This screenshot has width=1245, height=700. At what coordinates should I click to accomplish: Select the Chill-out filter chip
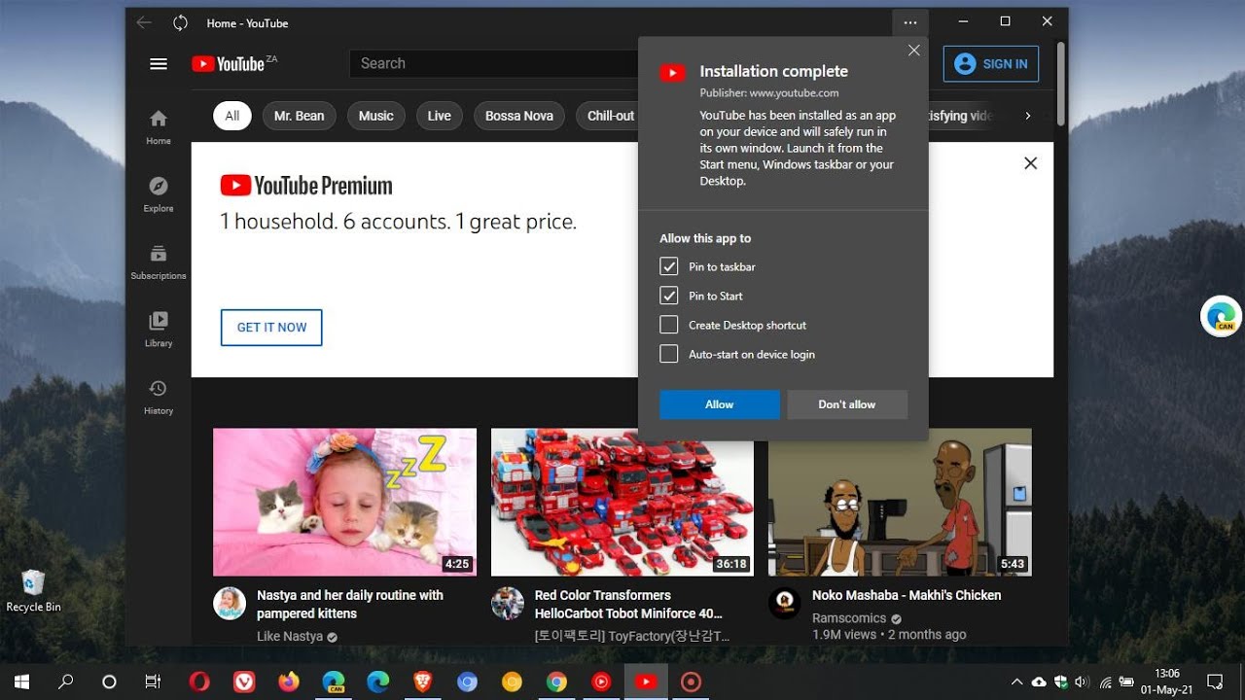click(x=608, y=116)
